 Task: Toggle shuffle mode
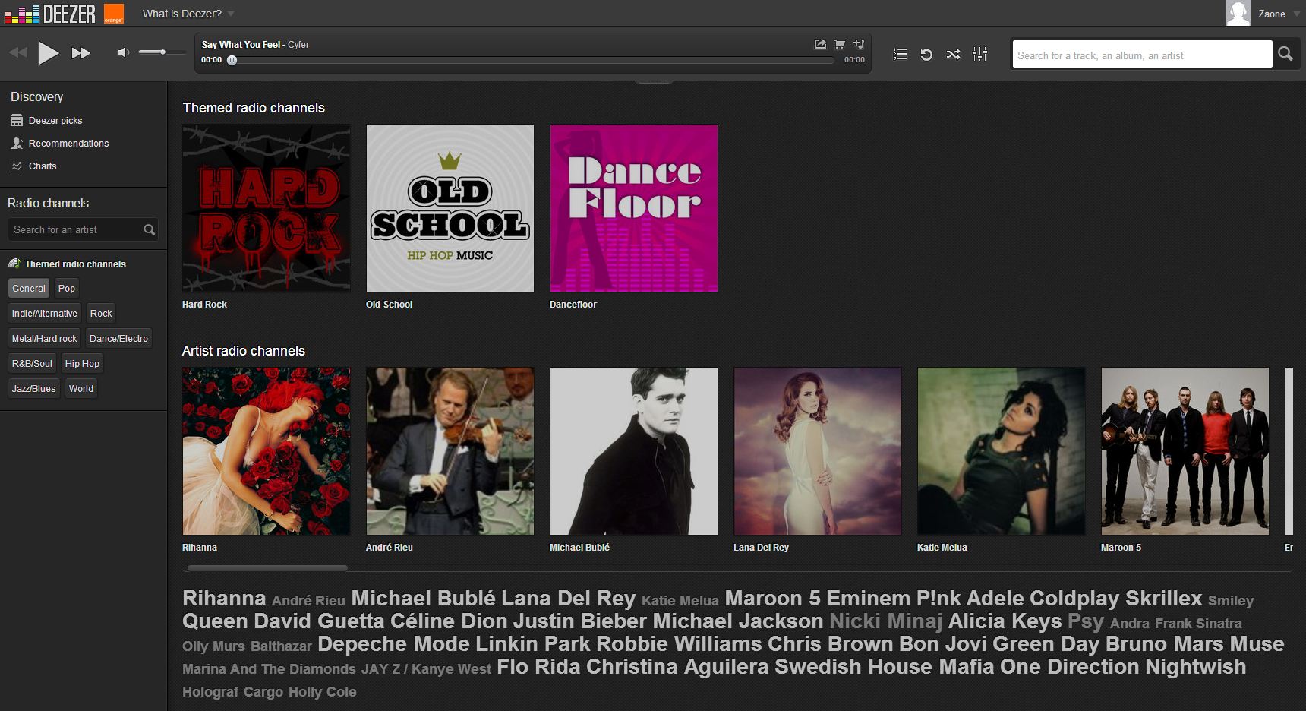(x=953, y=54)
